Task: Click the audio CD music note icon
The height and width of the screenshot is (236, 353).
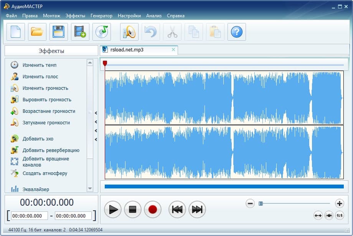Action: pyautogui.click(x=102, y=32)
